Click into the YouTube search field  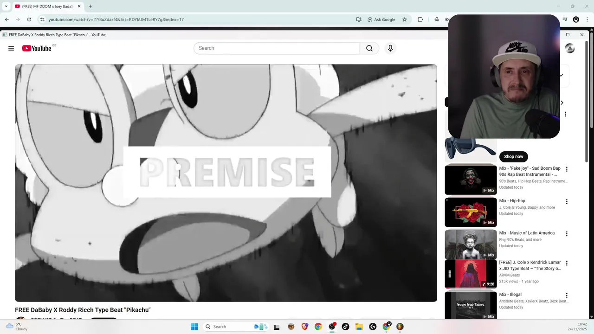277,48
